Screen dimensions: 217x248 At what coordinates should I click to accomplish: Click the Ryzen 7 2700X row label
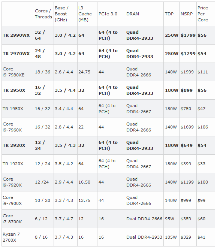pyautogui.click(x=11, y=237)
